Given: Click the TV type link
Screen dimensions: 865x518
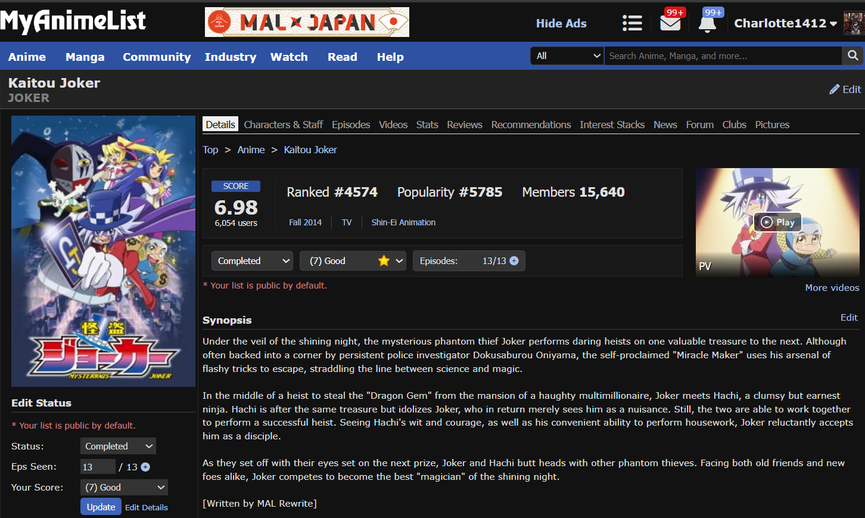Looking at the screenshot, I should pos(347,222).
